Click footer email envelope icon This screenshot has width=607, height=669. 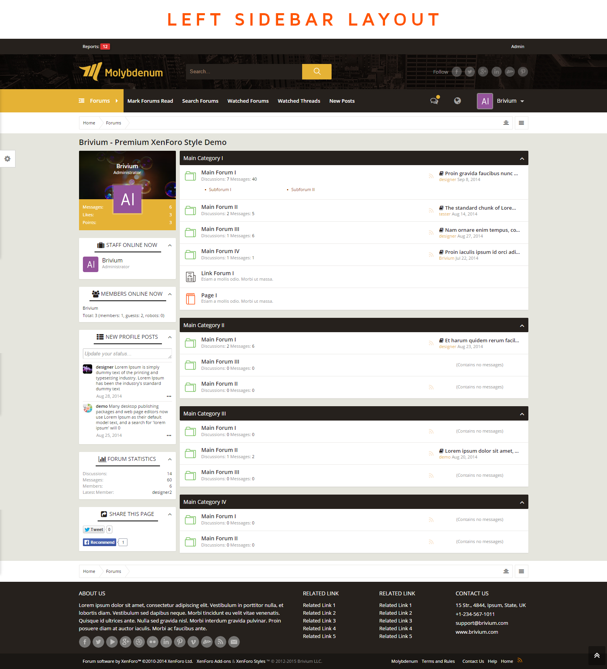tap(234, 642)
